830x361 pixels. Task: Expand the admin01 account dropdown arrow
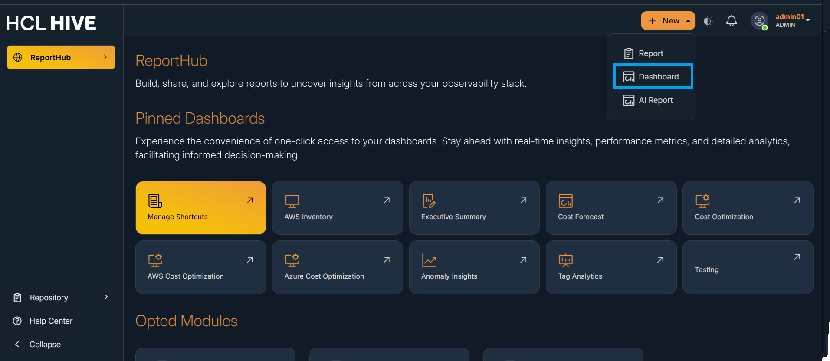808,20
